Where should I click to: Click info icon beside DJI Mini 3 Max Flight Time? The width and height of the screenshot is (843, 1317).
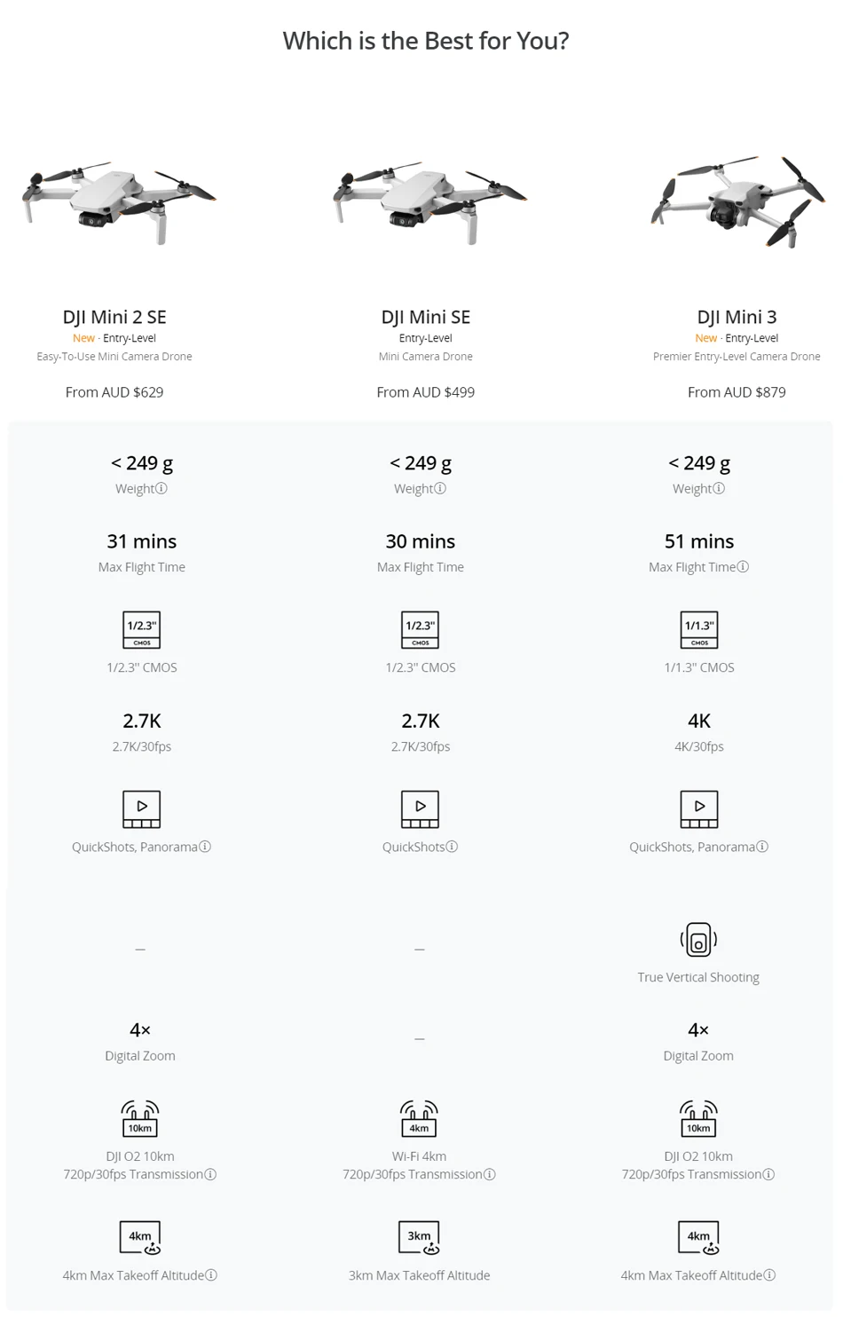coord(743,566)
